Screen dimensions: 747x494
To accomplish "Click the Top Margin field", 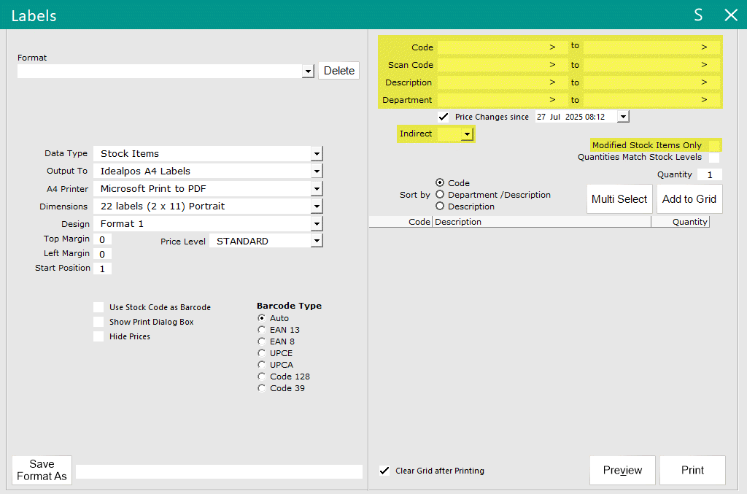I will tap(102, 239).
